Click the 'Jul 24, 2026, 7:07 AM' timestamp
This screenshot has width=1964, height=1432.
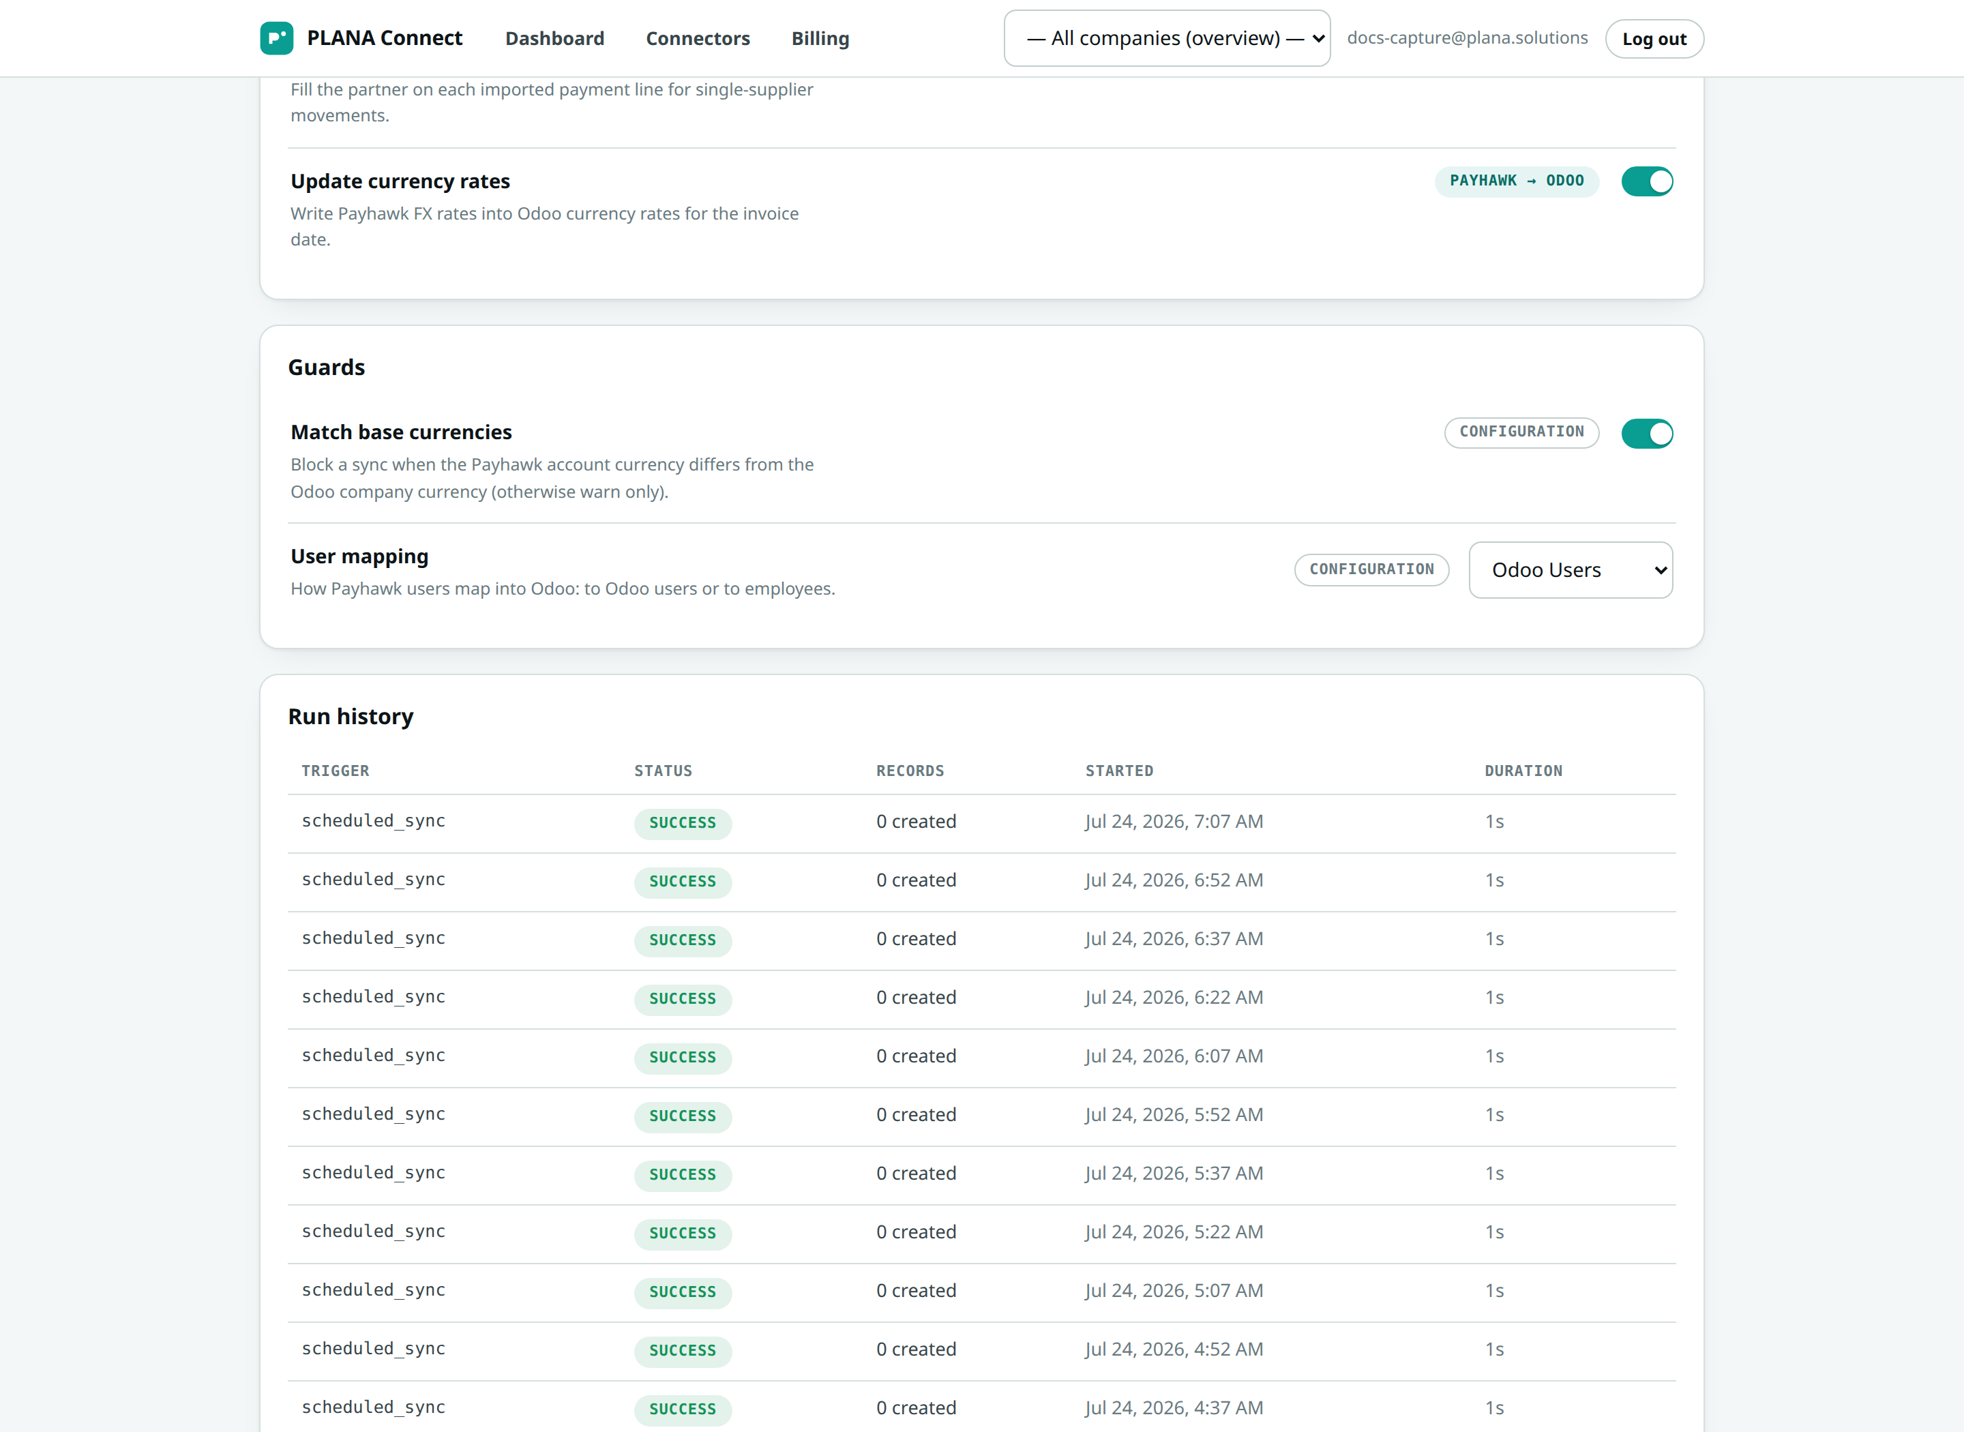point(1174,822)
